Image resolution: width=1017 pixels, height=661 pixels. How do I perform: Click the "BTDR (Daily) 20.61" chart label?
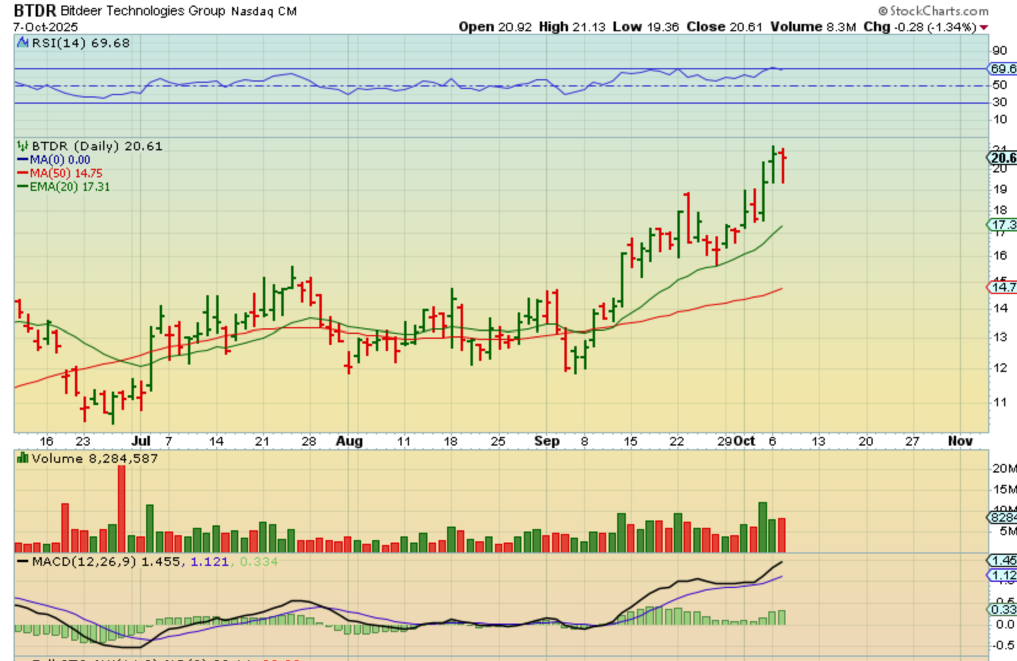pyautogui.click(x=97, y=146)
